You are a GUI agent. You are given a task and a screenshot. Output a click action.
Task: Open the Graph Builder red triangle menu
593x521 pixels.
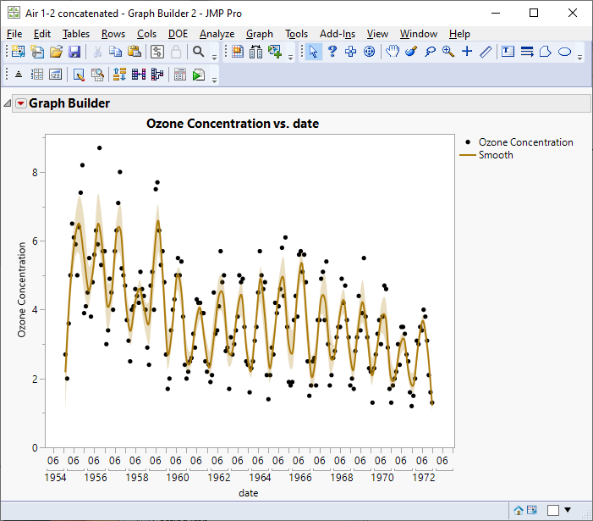point(21,104)
